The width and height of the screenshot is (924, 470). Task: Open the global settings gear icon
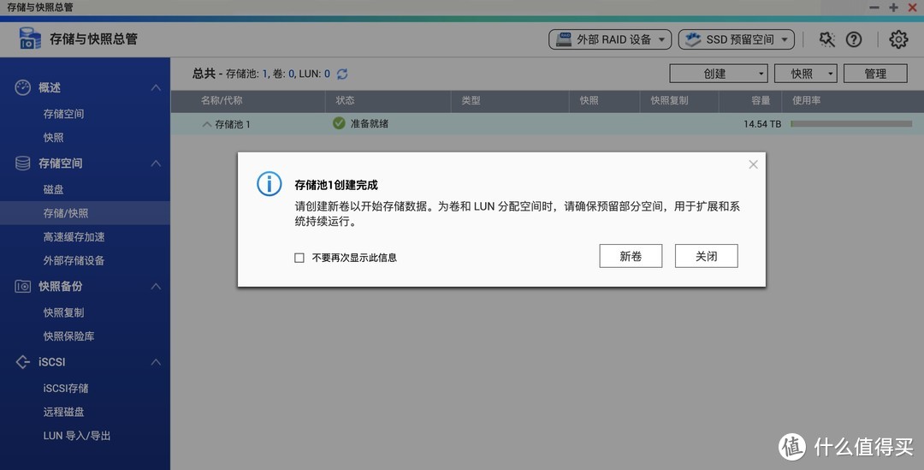(x=898, y=39)
